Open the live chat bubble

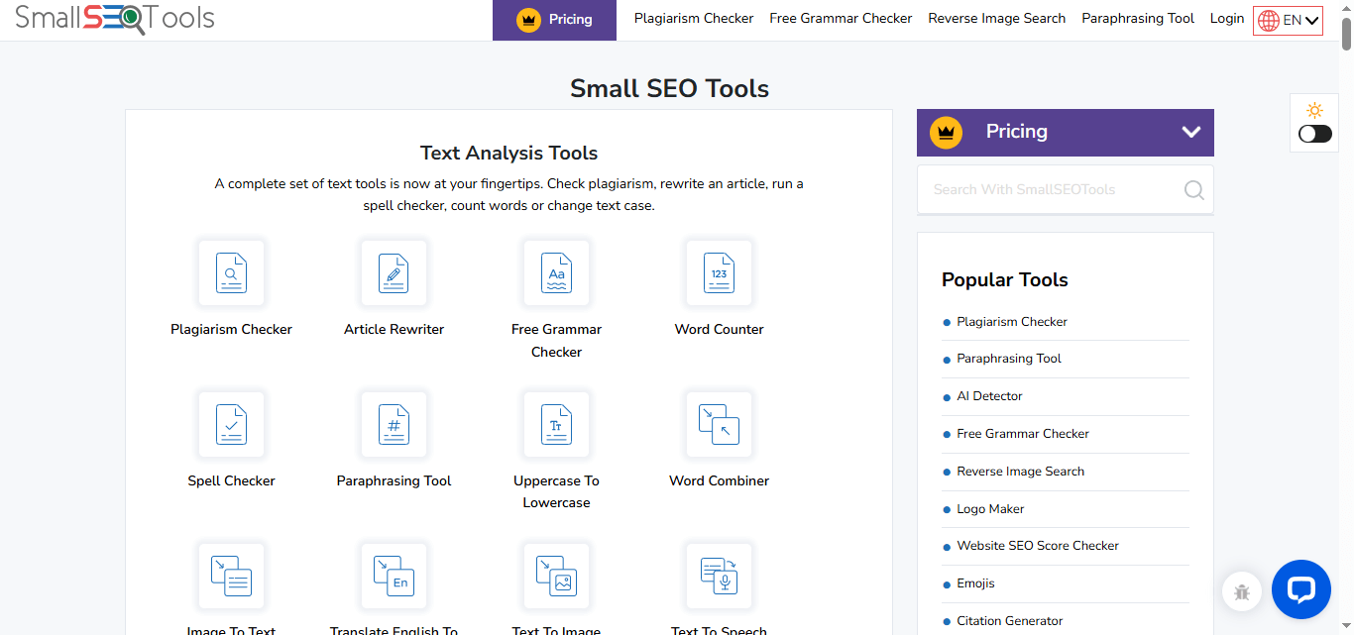point(1300,589)
